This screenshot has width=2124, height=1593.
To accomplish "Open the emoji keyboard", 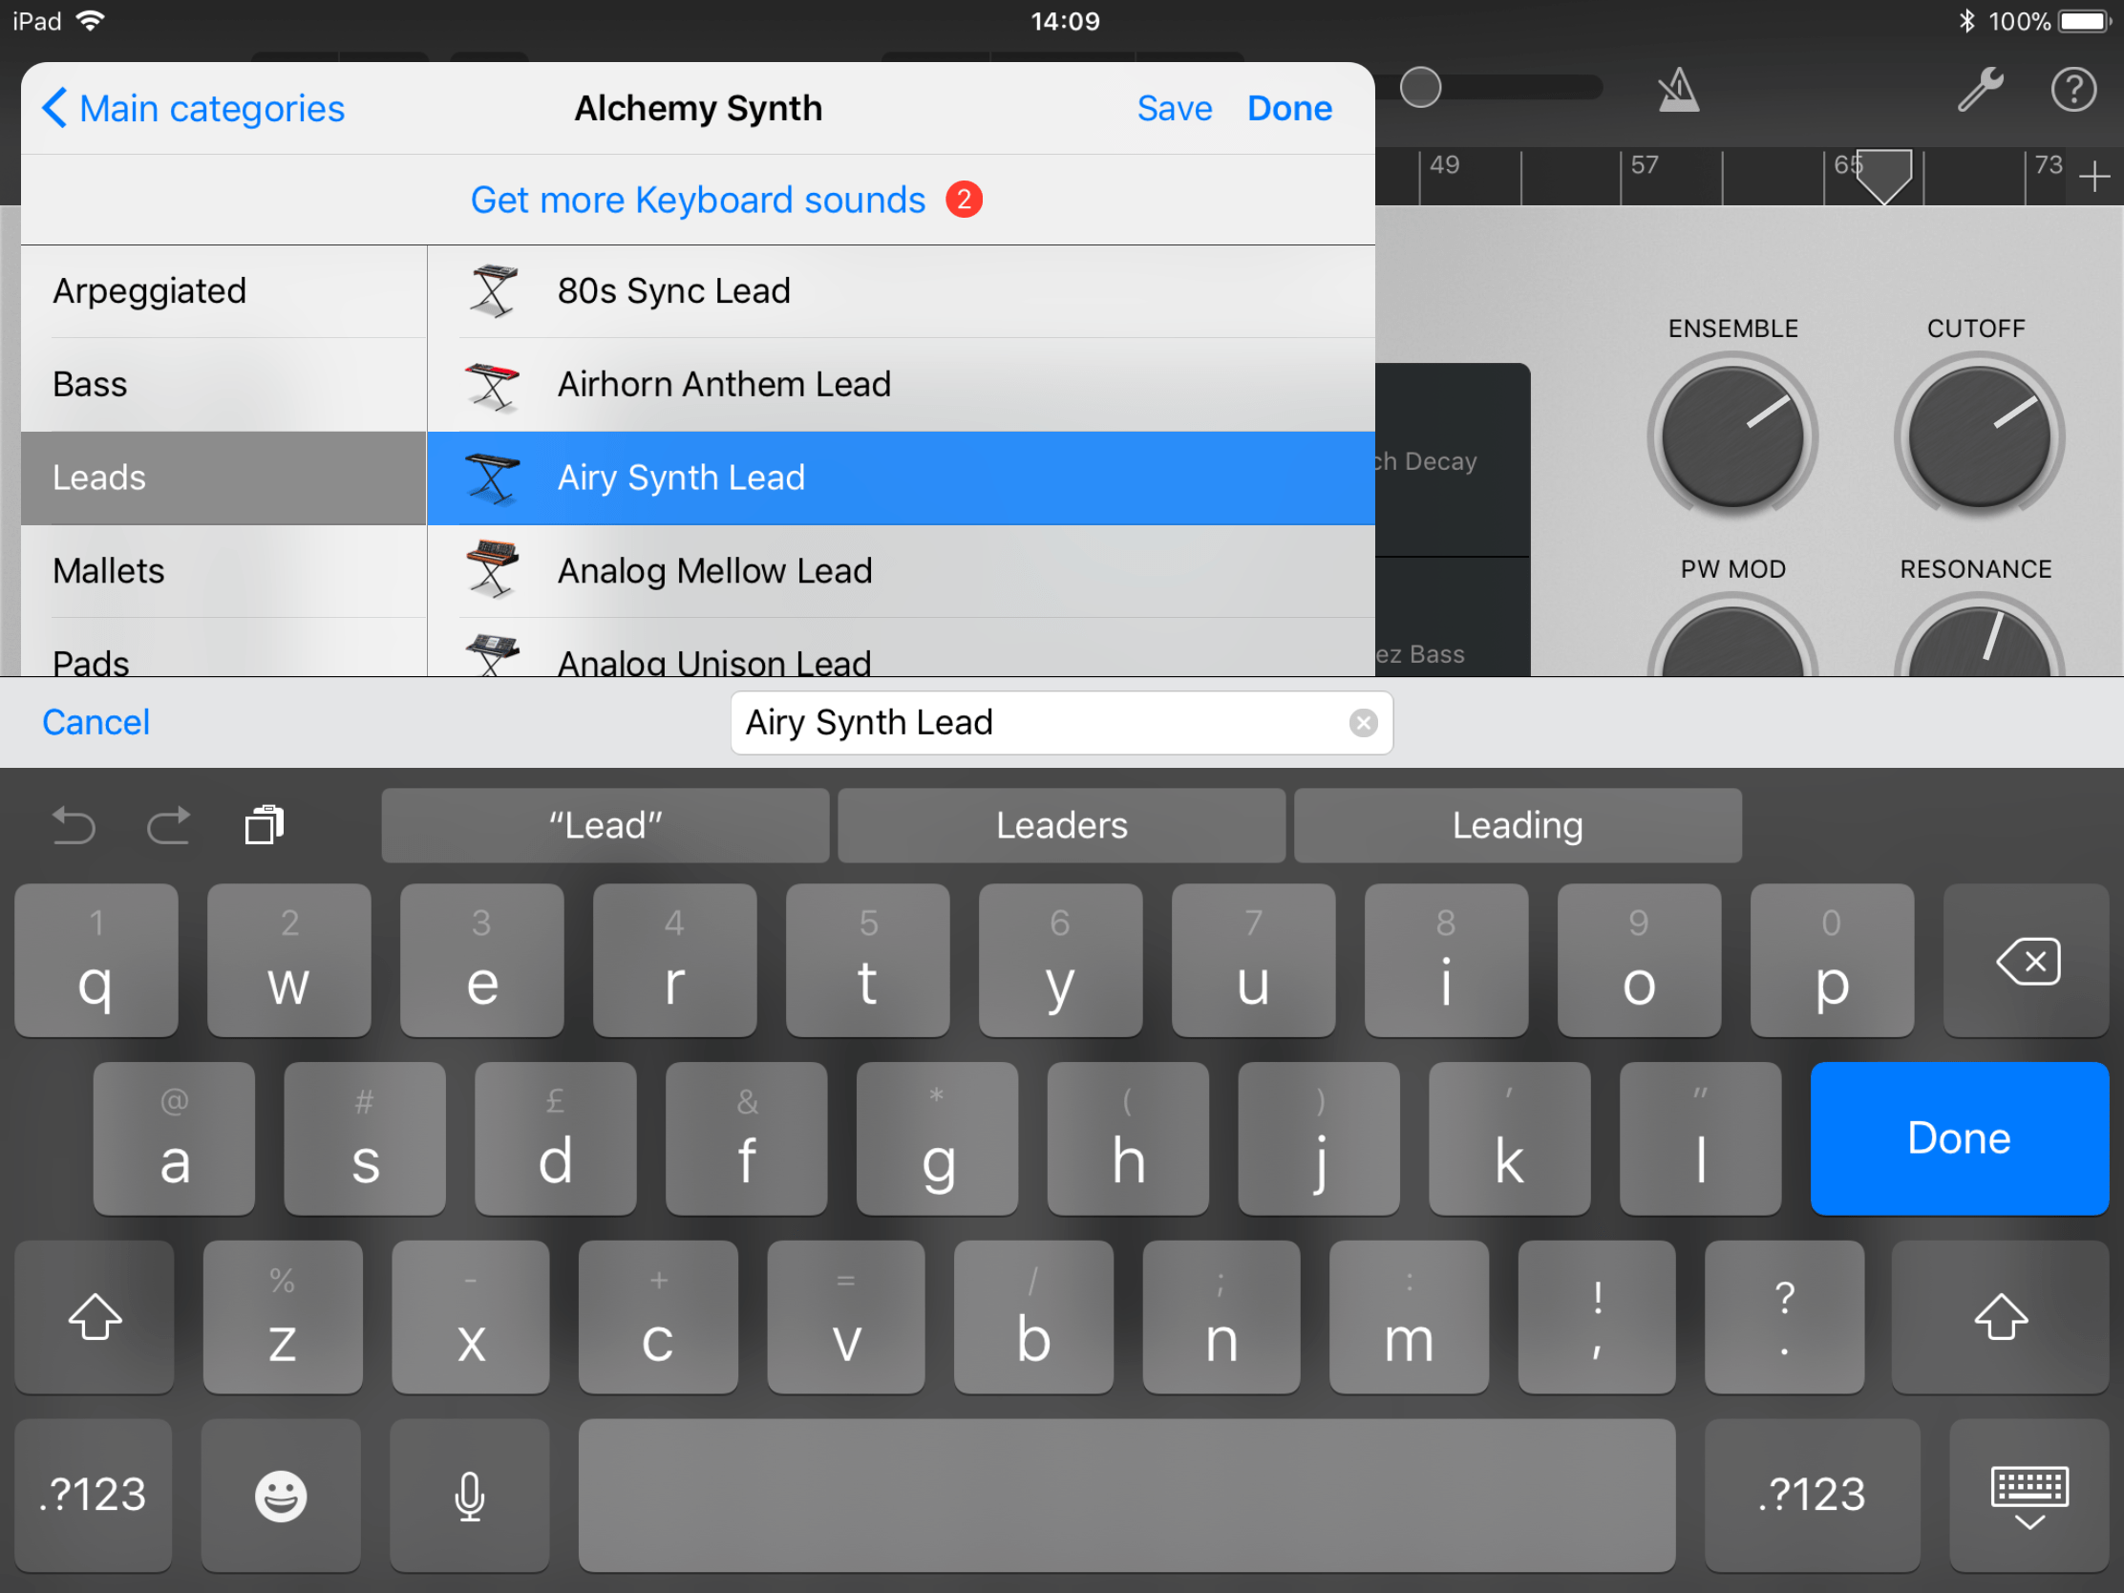I will click(x=281, y=1494).
